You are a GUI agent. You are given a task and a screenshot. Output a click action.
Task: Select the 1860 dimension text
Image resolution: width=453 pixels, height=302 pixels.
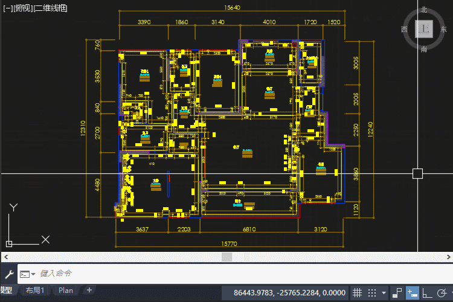(181, 22)
